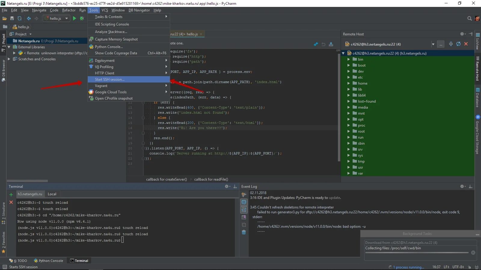The width and height of the screenshot is (481, 270).
Task: Toggle the Project side tool window
Action: click(x=4, y=43)
